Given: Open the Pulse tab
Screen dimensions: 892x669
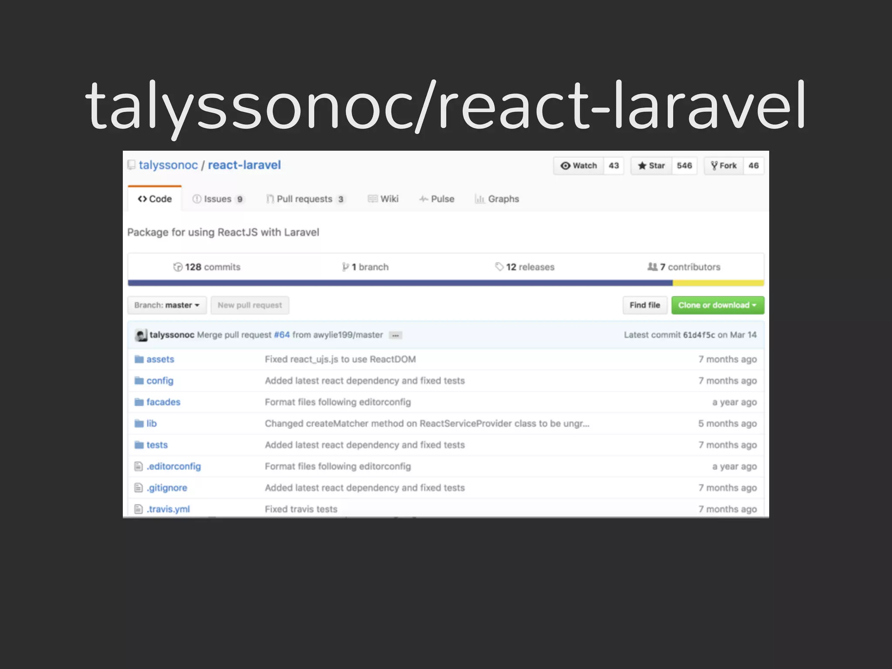Looking at the screenshot, I should [x=437, y=199].
